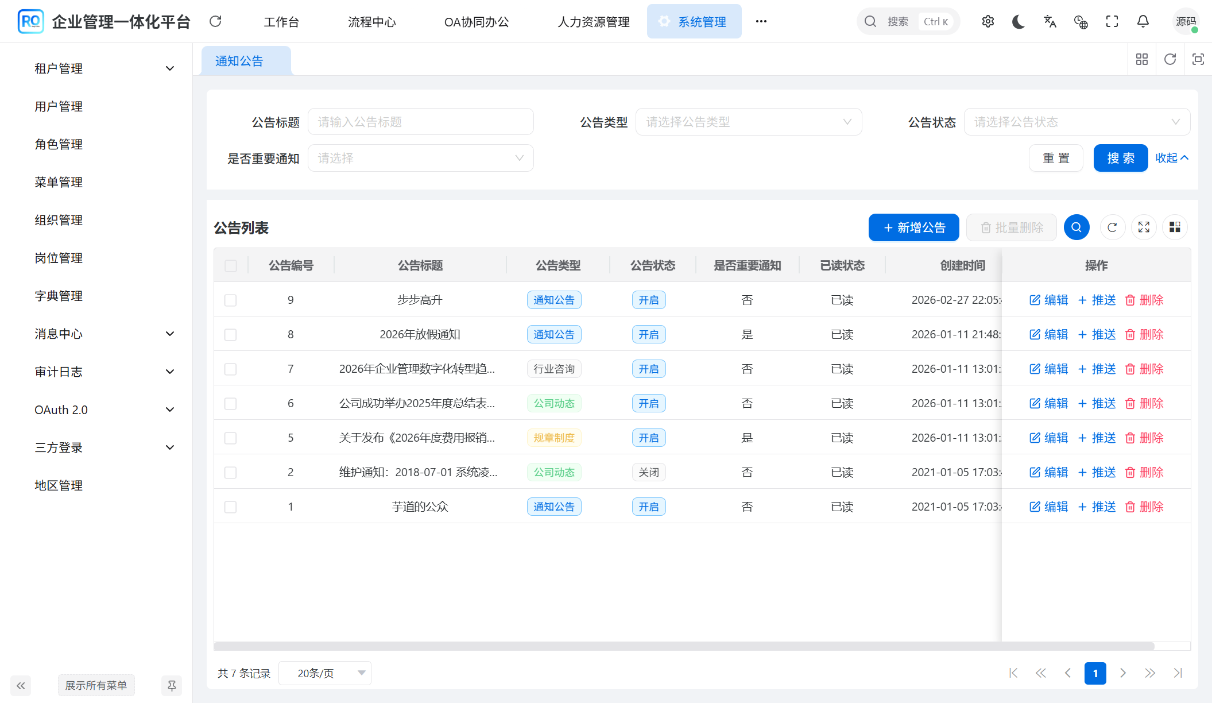Open the 公告类型 dropdown

coord(748,122)
